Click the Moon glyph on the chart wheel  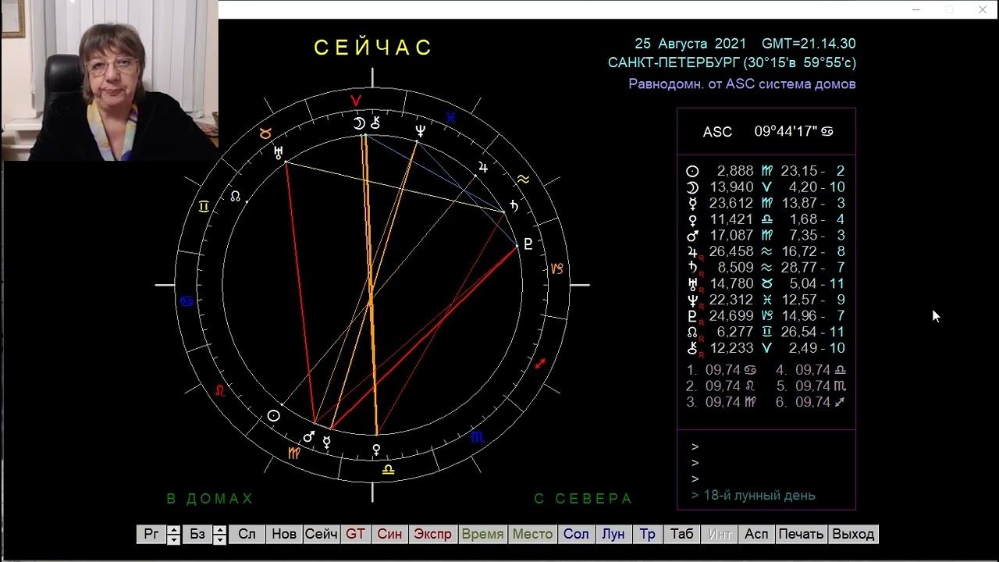[359, 123]
